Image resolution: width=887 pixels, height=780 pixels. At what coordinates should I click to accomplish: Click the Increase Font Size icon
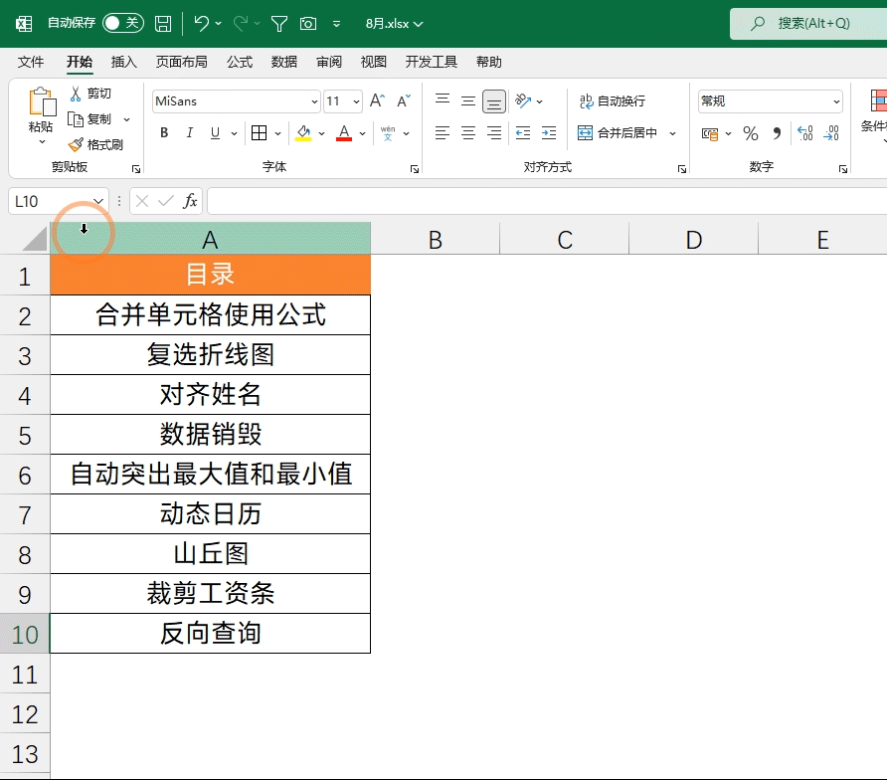[x=377, y=101]
